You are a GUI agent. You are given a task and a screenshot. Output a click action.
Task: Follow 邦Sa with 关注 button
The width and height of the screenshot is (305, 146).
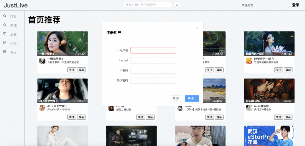point(209,117)
